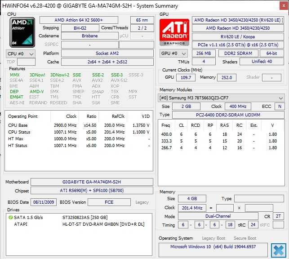The height and width of the screenshot is (259, 289).
Task: Select the HL-DT-ST DVD-RAM GHB0N drive row
Action: tap(79, 224)
